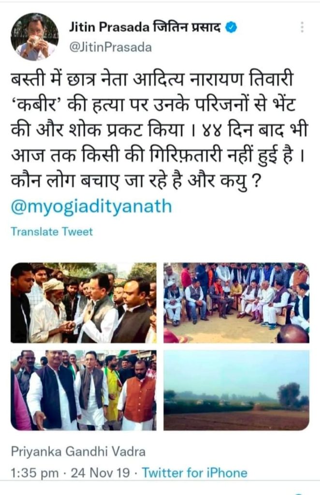This screenshot has height=495, width=320.
Task: Click the Jitin Prasada display name
Action: pos(109,28)
